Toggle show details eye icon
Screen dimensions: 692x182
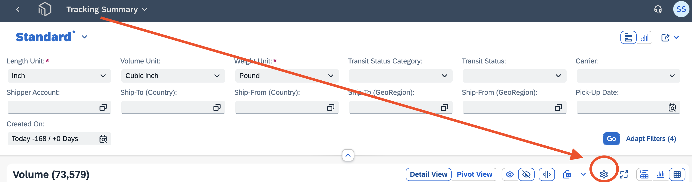coord(509,174)
